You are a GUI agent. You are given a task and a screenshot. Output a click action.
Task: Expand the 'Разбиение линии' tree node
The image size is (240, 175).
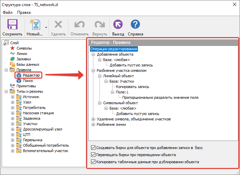[93, 124]
